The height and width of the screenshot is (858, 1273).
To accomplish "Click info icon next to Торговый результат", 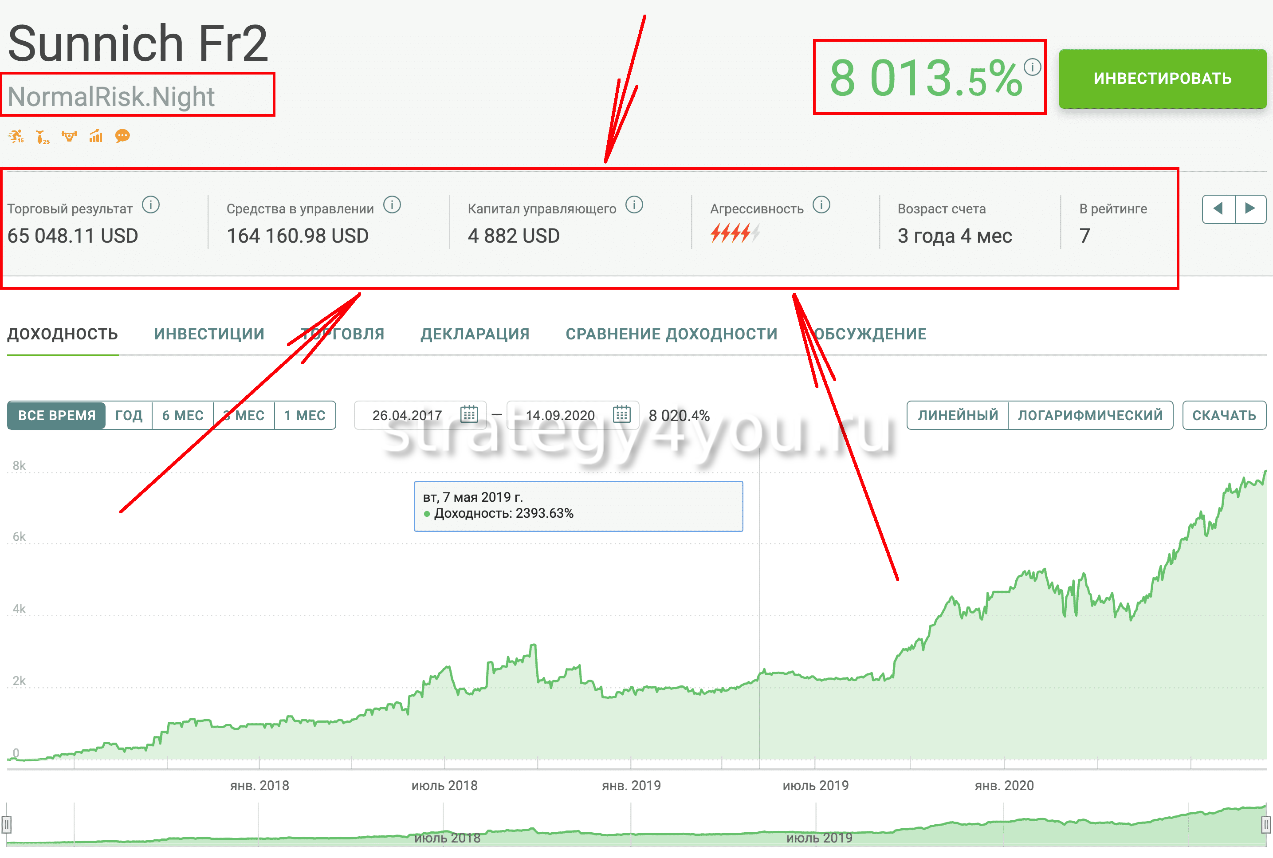I will (x=150, y=205).
